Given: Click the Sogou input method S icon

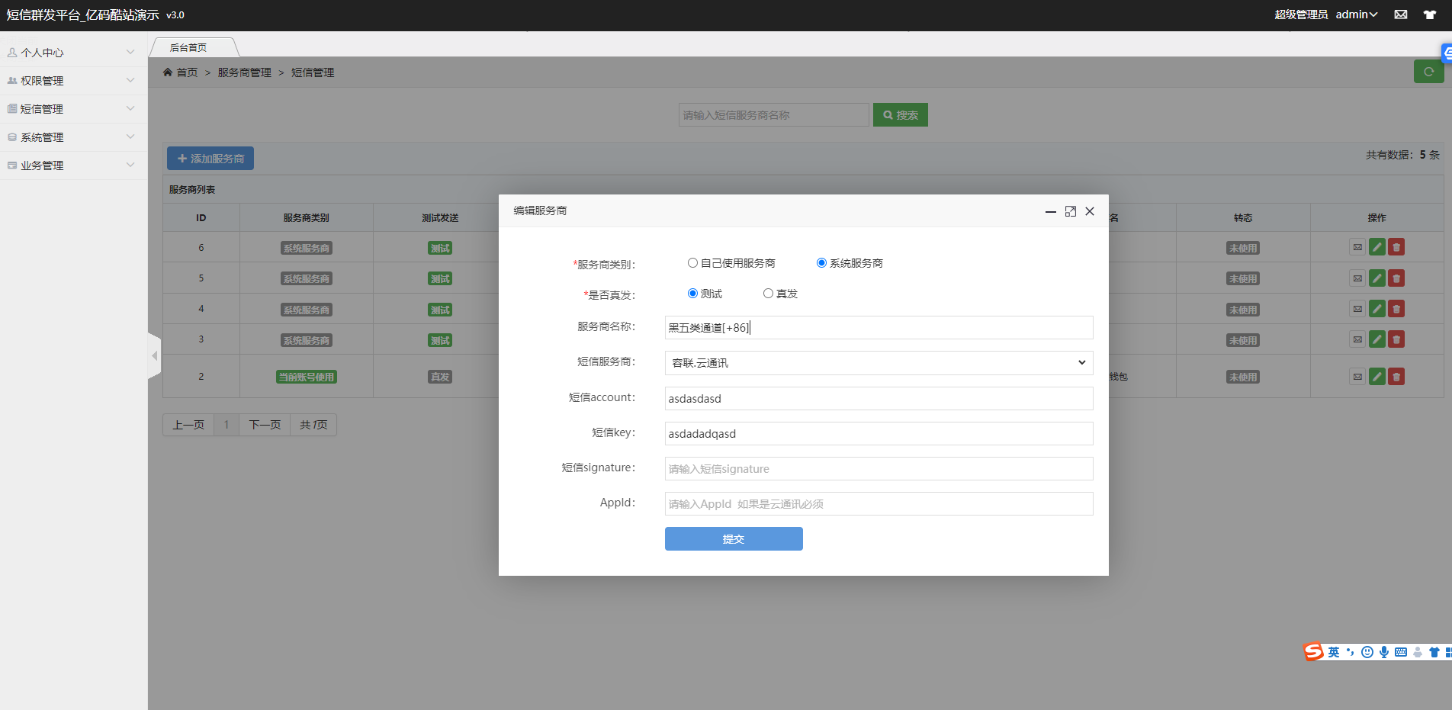Looking at the screenshot, I should click(1313, 651).
